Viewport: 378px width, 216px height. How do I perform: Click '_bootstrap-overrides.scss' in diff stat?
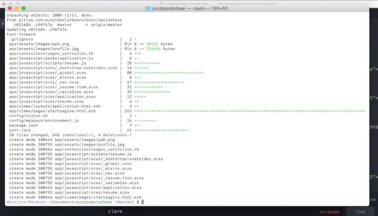[87, 68]
